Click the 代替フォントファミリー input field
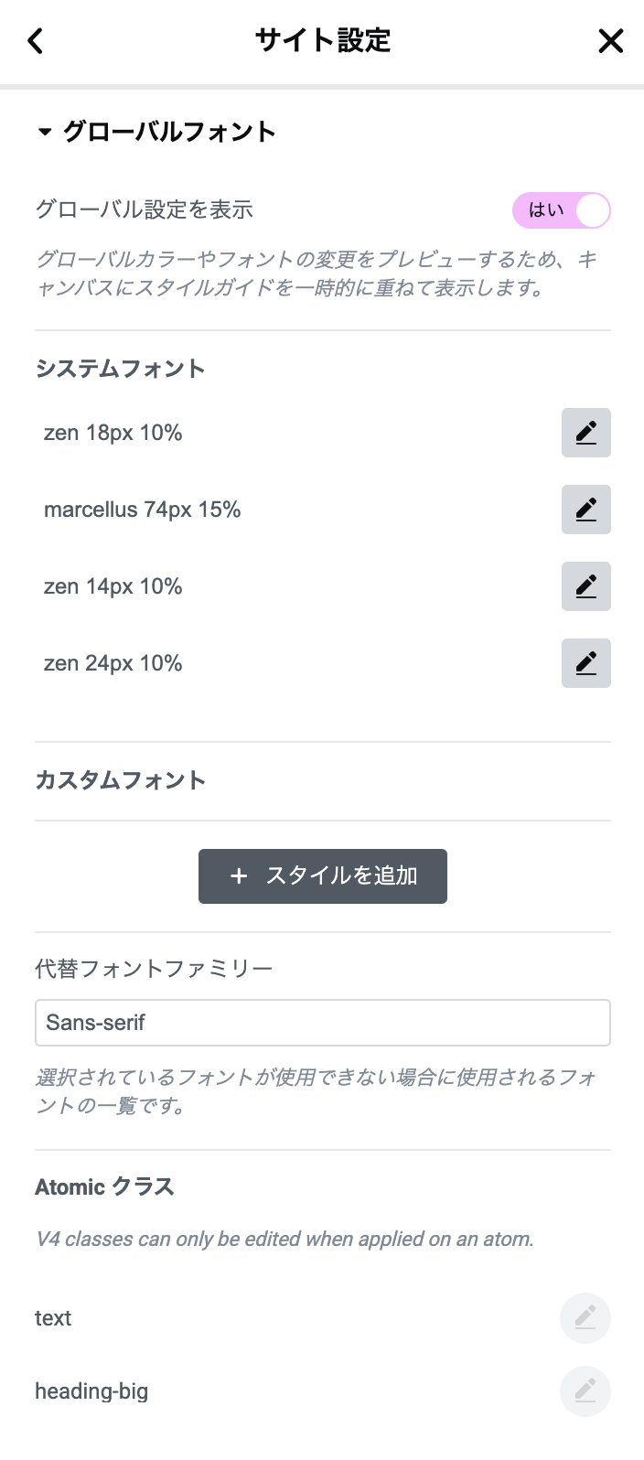 point(322,1023)
